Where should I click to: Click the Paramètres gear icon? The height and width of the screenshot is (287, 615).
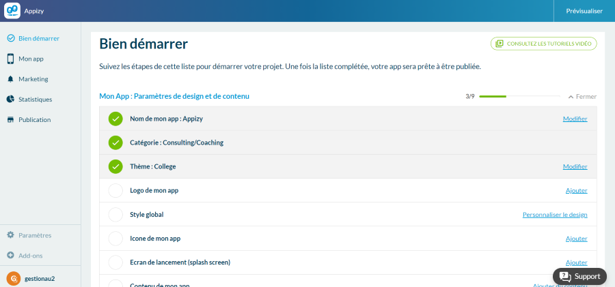(11, 235)
